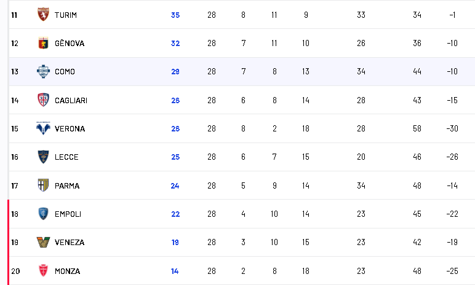Viewport: 475px width, 285px height.
Task: Click the Lecce club crest icon
Action: click(42, 157)
